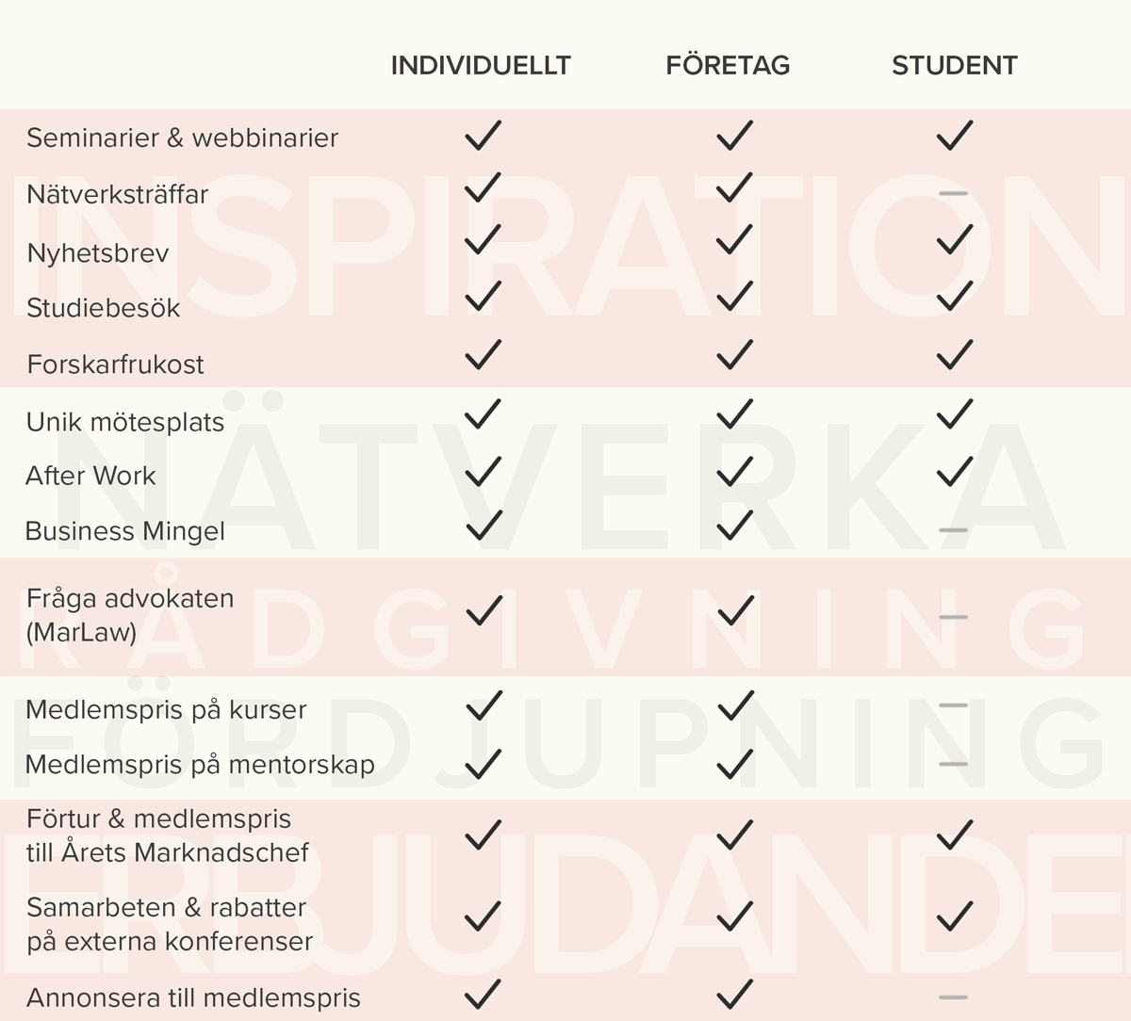The image size is (1131, 1021).
Task: Click Fråga advokaten checkmark under Individuellt
Action: (x=484, y=612)
